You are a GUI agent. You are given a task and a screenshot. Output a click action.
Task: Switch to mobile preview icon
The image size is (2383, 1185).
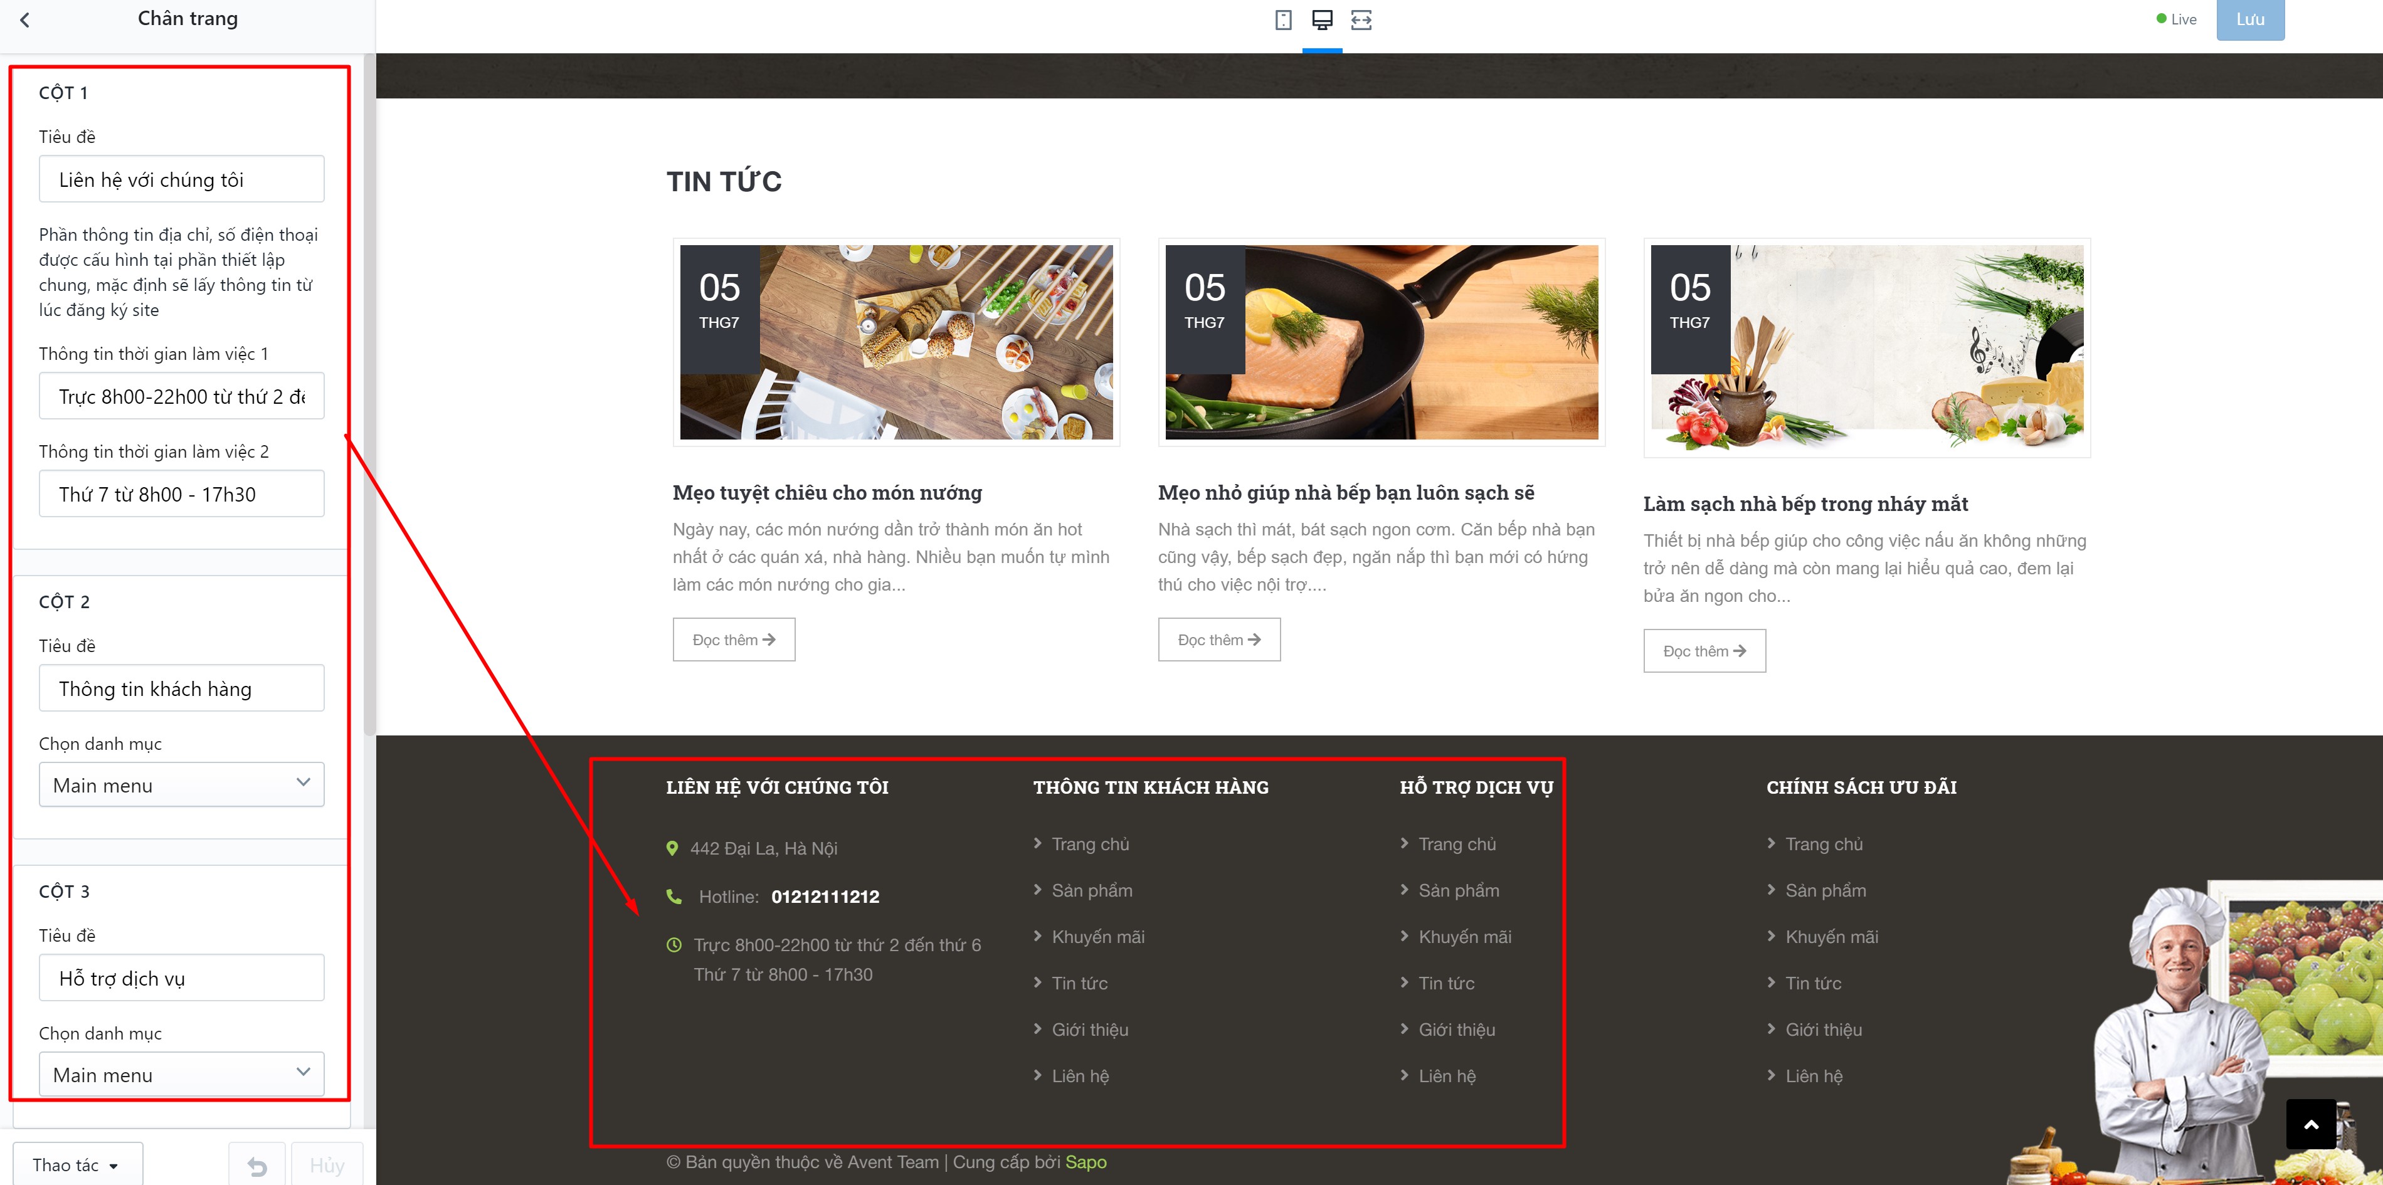point(1283,19)
